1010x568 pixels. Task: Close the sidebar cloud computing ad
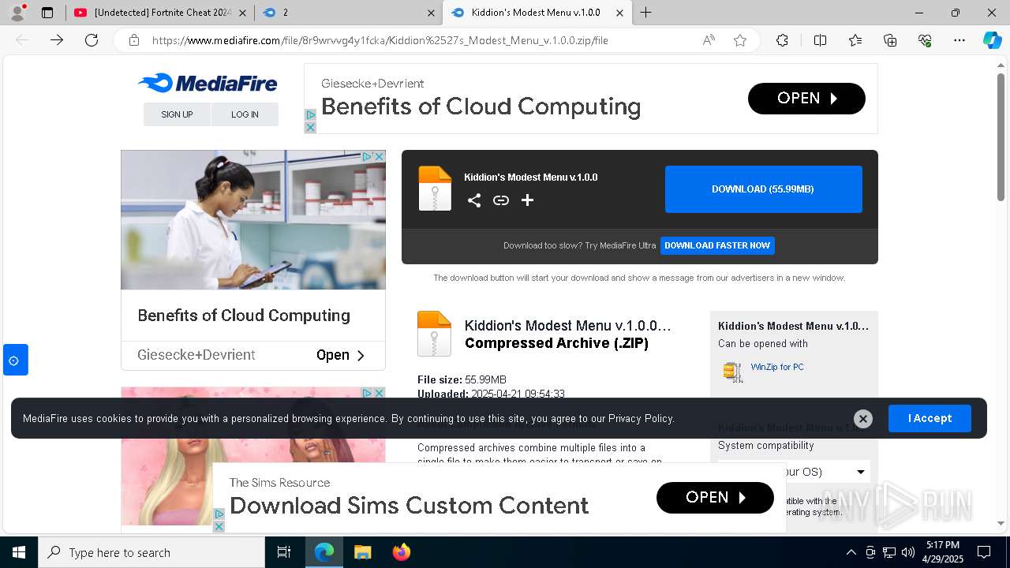(x=379, y=157)
